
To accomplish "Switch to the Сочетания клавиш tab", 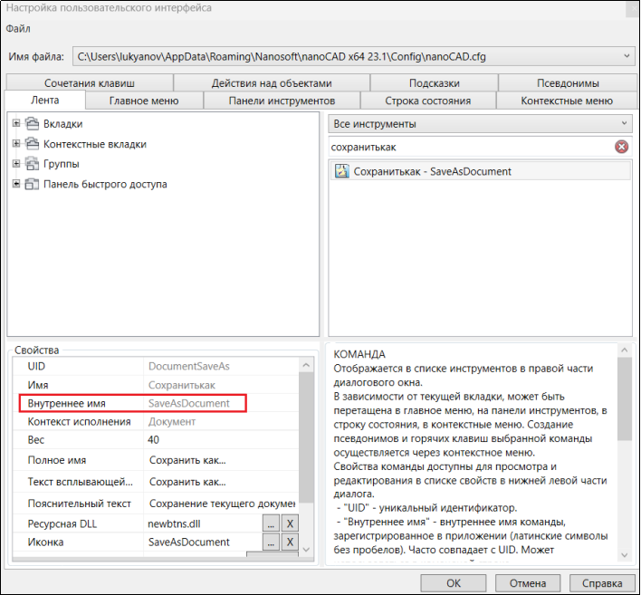I will pos(90,83).
